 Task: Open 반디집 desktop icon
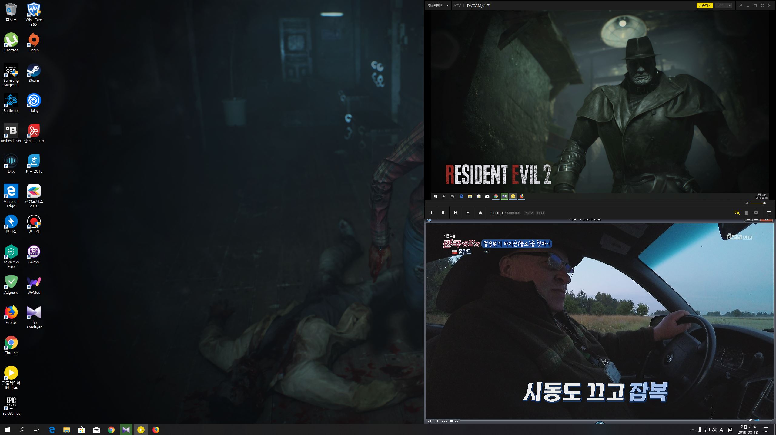tap(11, 224)
